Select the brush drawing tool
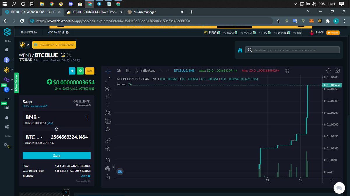 pyautogui.click(x=108, y=96)
